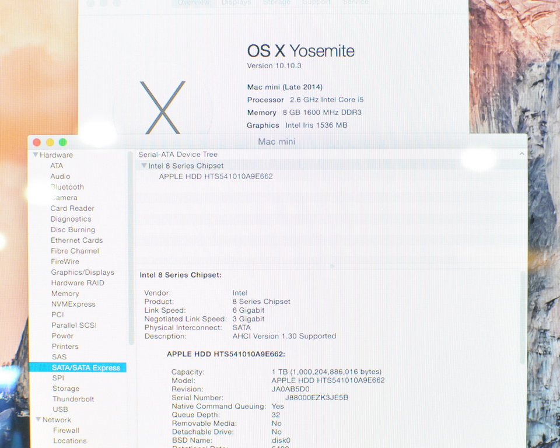The height and width of the screenshot is (448, 560).
Task: Click the JA0AB5D0 revision value
Action: pos(290,389)
